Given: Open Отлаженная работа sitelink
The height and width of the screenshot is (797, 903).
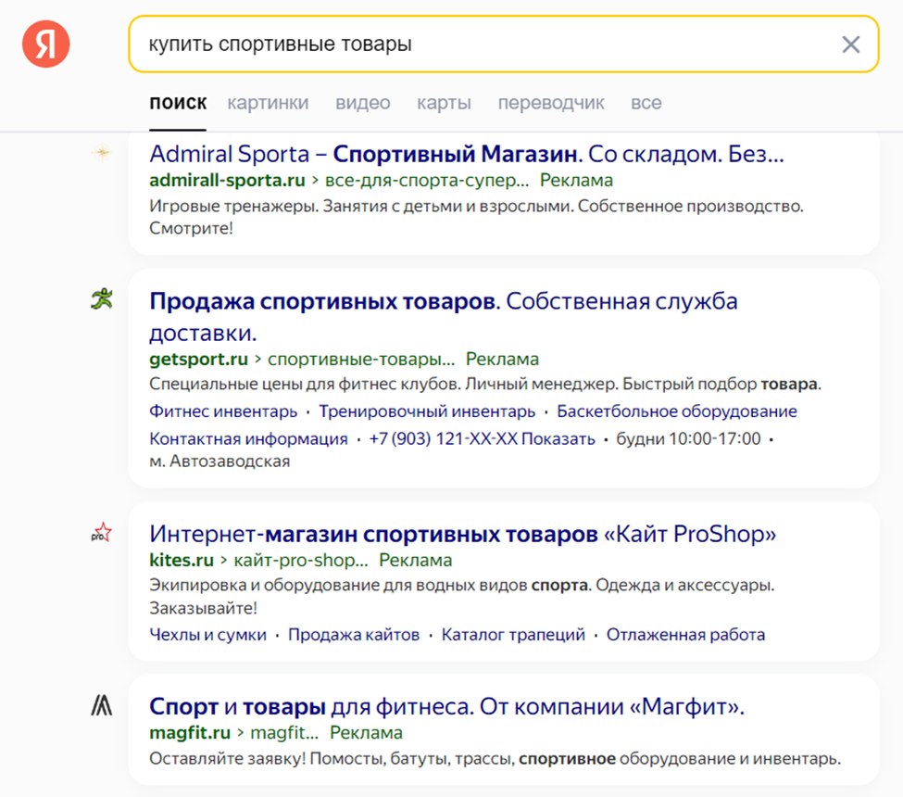Looking at the screenshot, I should click(x=686, y=635).
